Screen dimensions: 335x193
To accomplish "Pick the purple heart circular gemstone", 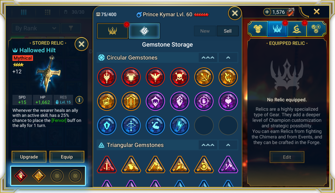I will click(x=228, y=101).
